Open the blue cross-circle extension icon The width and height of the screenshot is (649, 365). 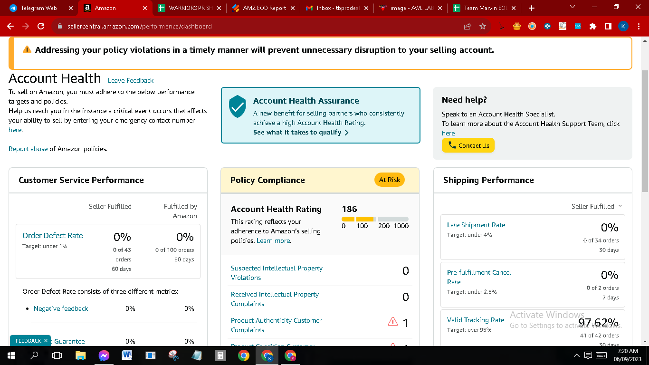tap(547, 27)
